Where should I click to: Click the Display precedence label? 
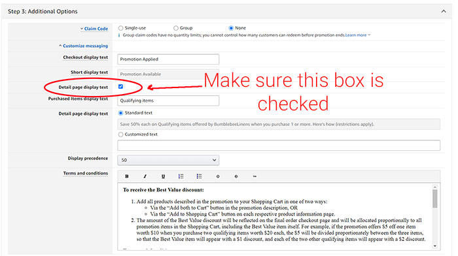click(88, 158)
